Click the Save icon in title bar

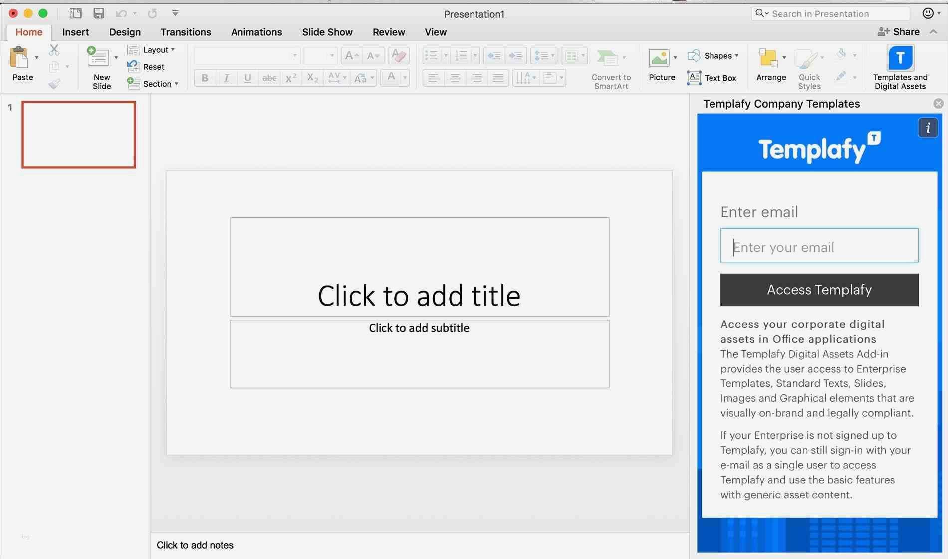click(x=99, y=13)
